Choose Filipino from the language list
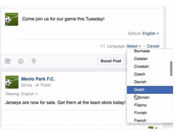 140,105
